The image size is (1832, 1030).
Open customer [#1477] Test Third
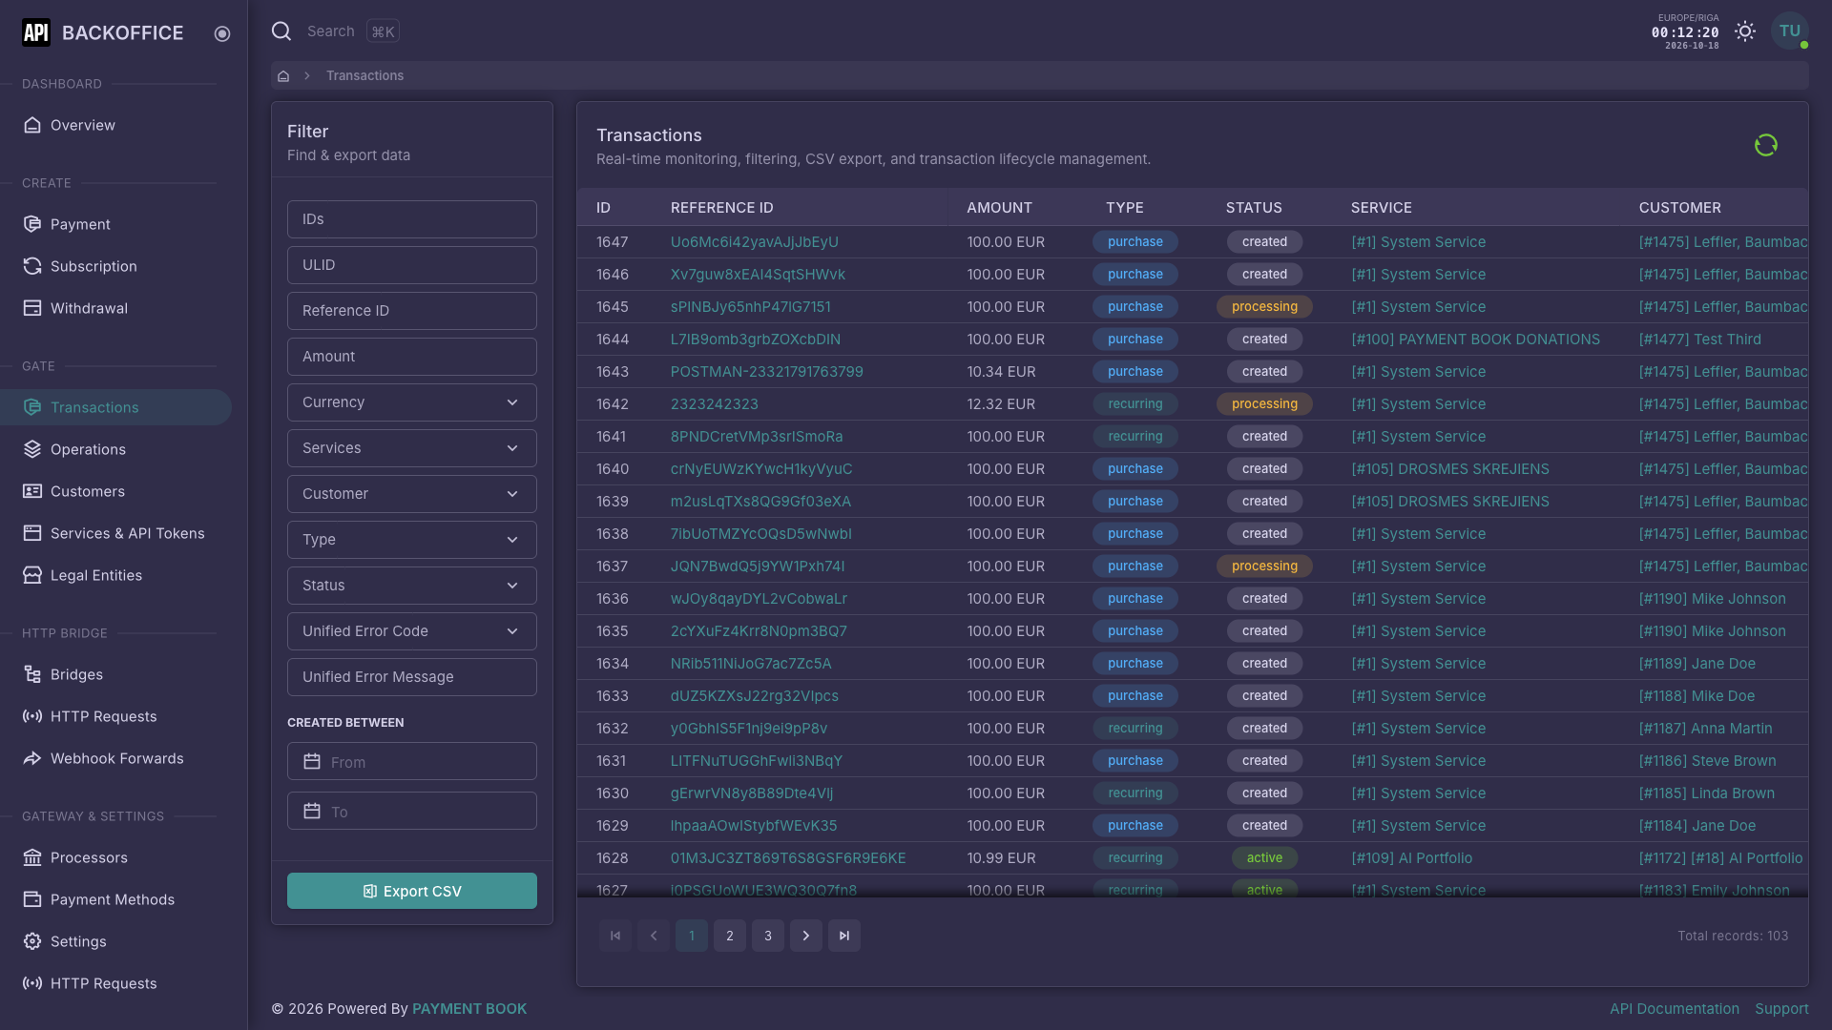pos(1699,340)
